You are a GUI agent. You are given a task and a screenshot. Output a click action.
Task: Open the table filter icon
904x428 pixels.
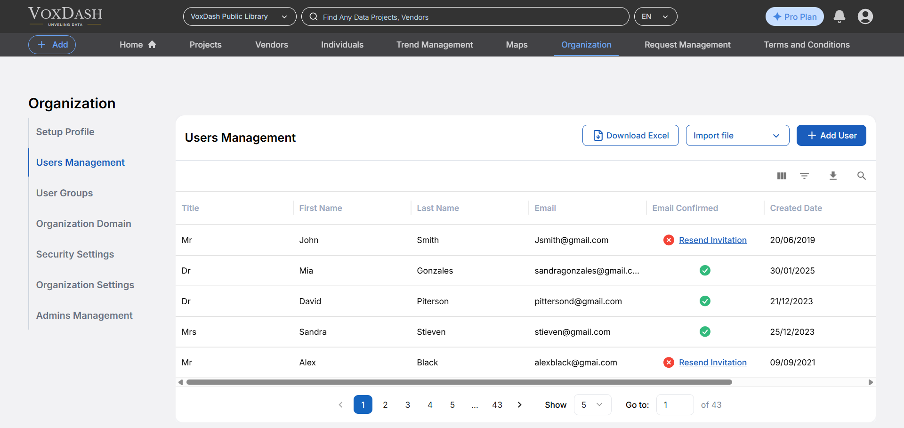tap(805, 176)
